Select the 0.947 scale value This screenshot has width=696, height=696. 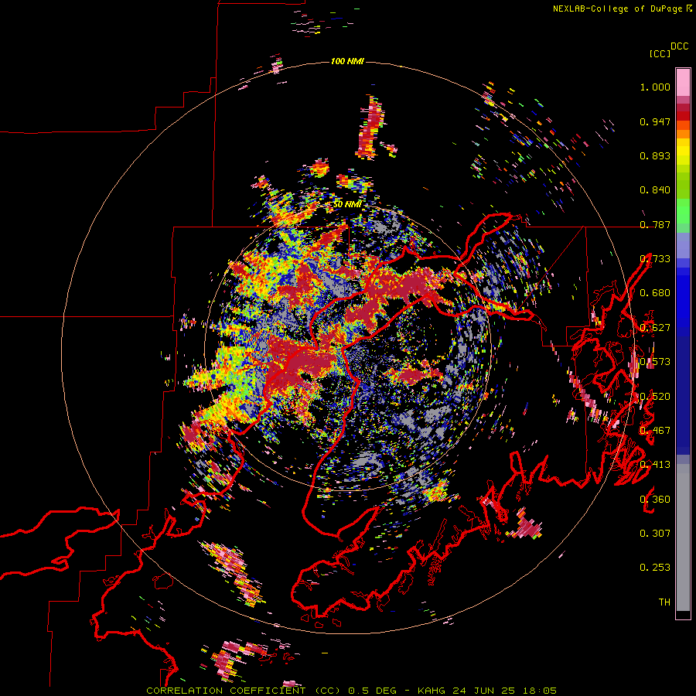(x=655, y=121)
